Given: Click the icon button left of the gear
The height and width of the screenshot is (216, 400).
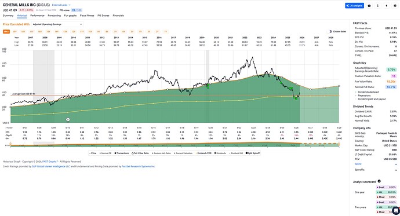Looking at the screenshot, I should pyautogui.click(x=387, y=6).
